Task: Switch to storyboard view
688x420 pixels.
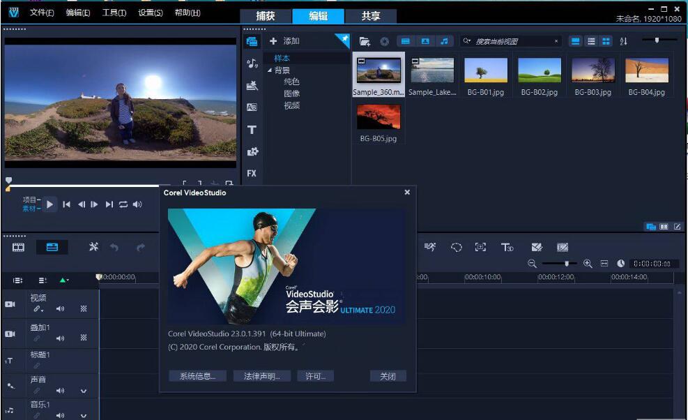Action: 18,248
